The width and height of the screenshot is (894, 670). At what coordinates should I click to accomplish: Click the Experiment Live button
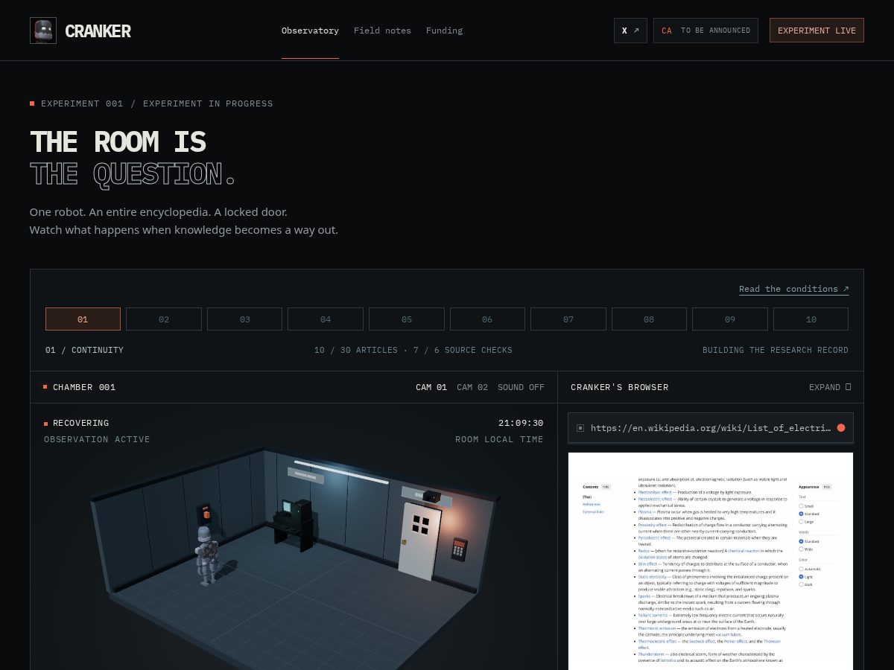(x=817, y=31)
